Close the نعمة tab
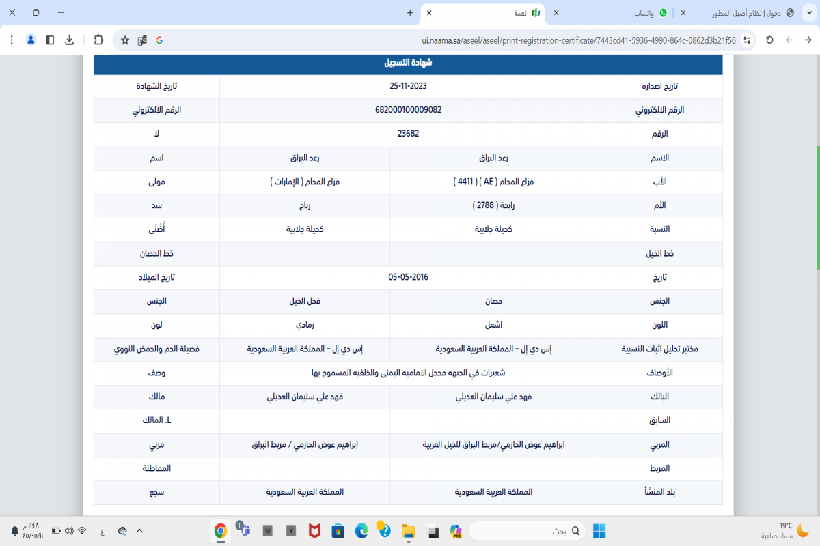The width and height of the screenshot is (820, 546). coord(429,12)
